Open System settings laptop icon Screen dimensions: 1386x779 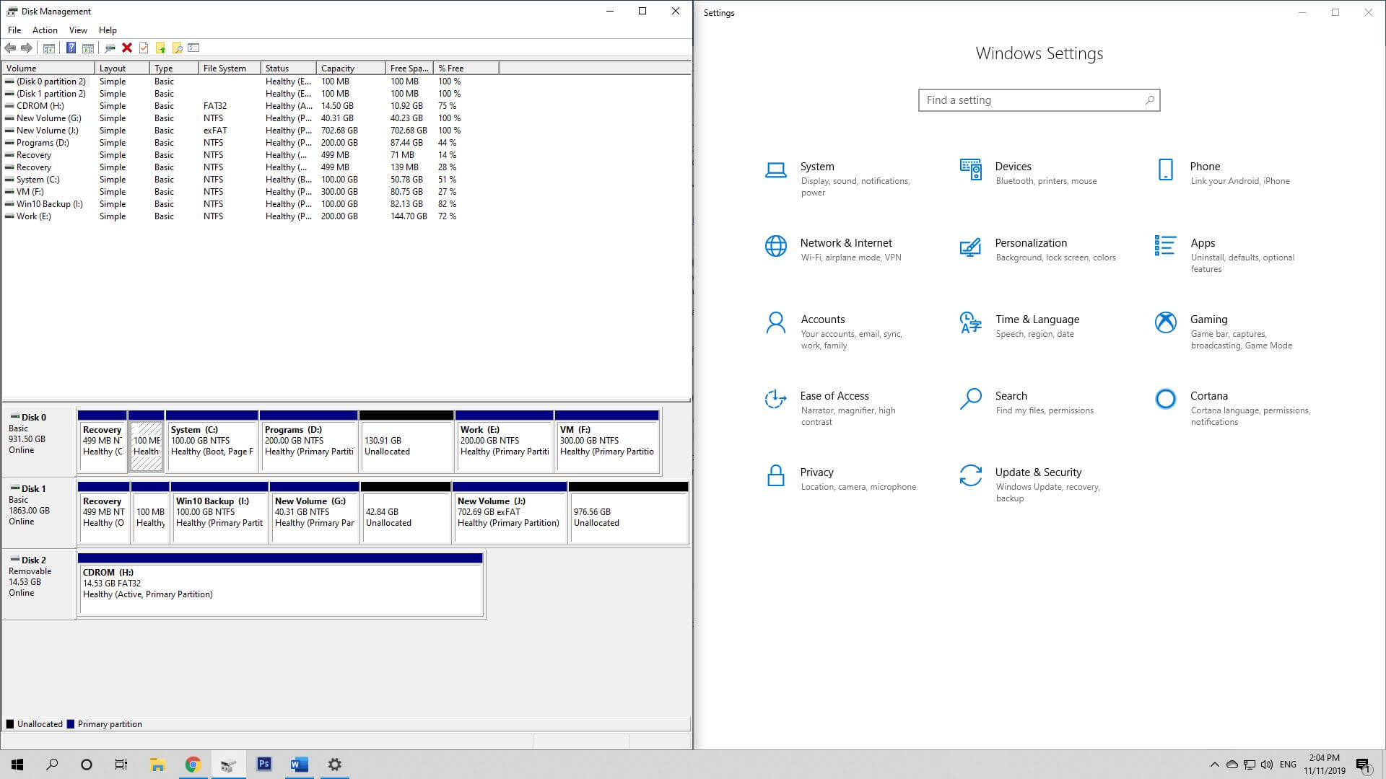click(x=775, y=170)
